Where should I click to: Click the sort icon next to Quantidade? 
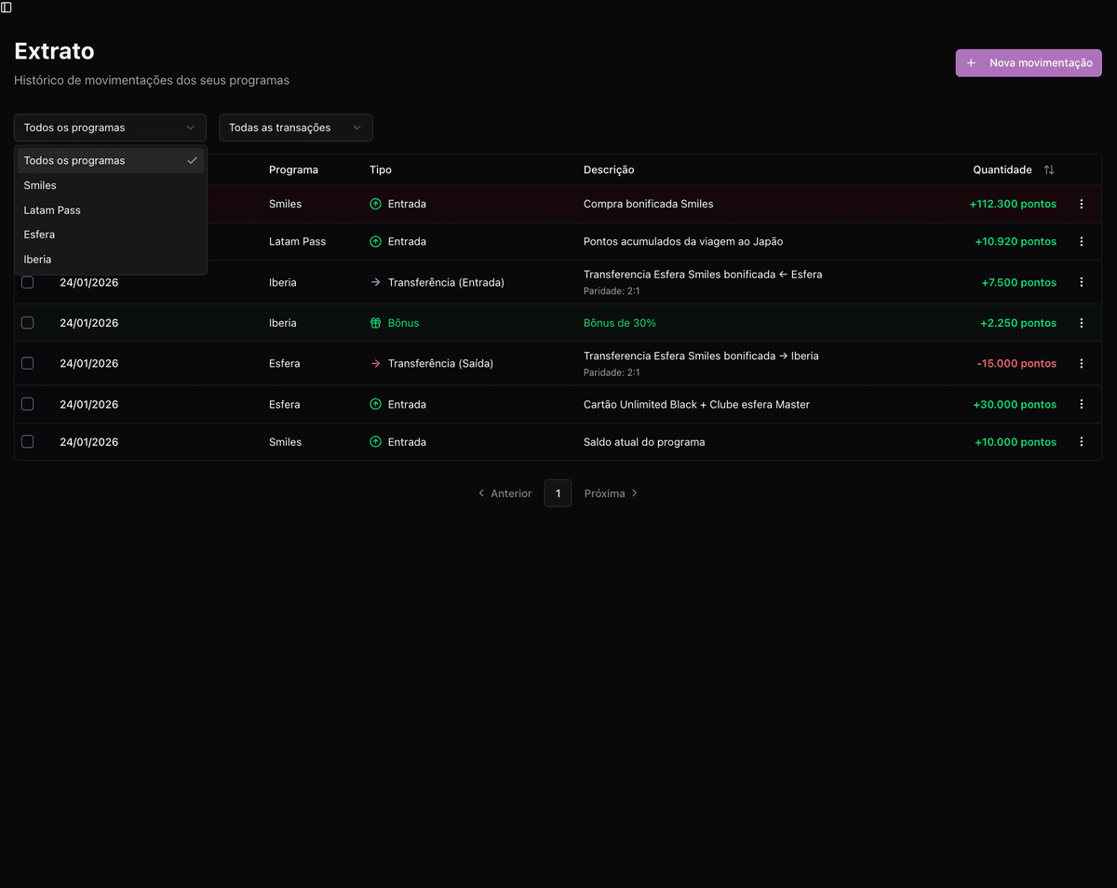tap(1049, 169)
